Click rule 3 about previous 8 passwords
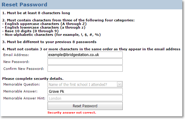Screen dimensions: 185x119 [49, 42]
